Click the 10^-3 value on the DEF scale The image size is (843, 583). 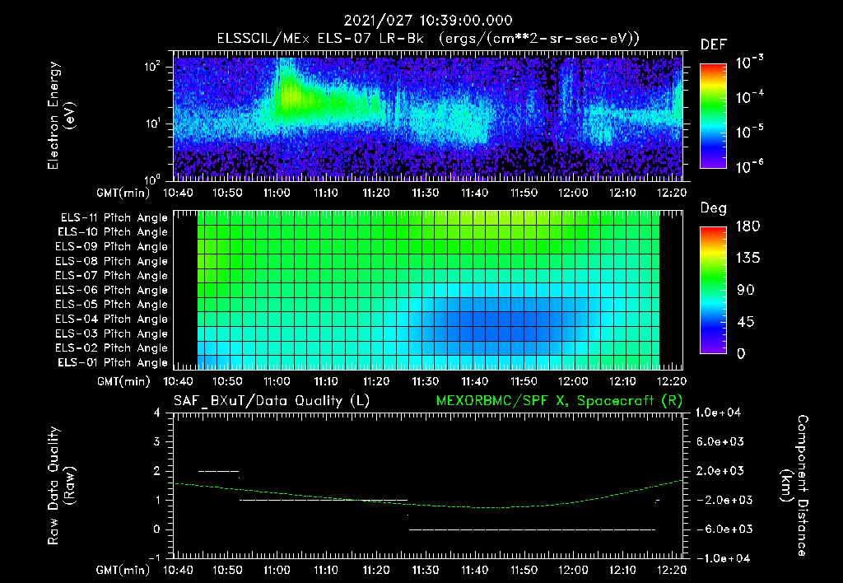tap(749, 63)
